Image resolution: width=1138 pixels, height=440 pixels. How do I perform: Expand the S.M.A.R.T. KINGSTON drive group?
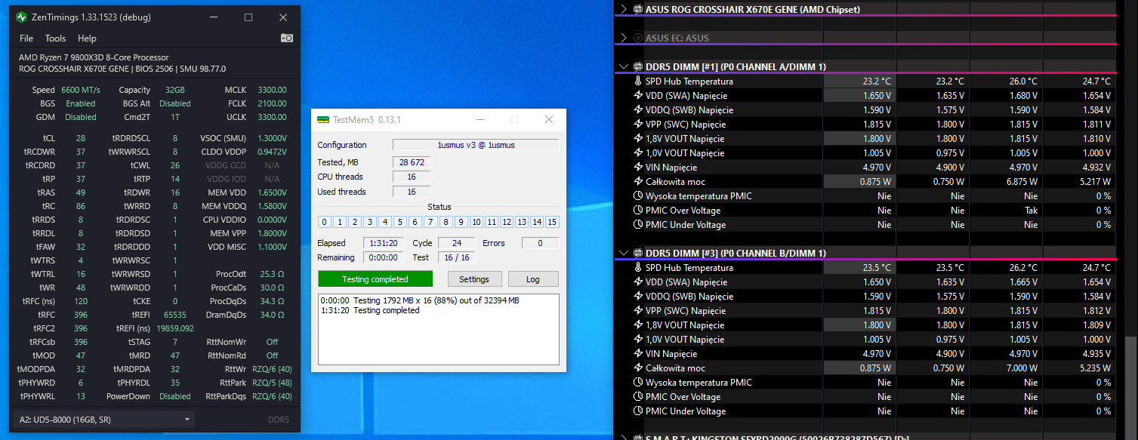point(623,437)
